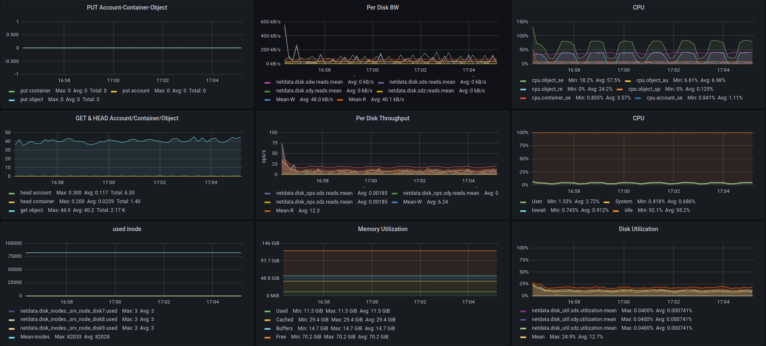Viewport: 766px width, 346px height.
Task: Toggle the get object series in legend
Action: pyautogui.click(x=32, y=210)
